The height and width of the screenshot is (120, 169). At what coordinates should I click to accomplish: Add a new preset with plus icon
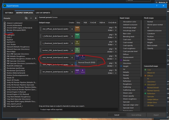point(36,18)
